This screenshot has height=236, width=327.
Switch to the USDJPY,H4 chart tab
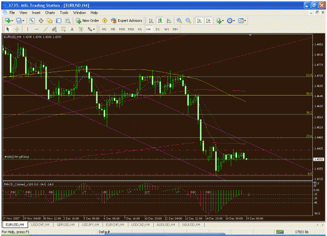tap(91, 225)
